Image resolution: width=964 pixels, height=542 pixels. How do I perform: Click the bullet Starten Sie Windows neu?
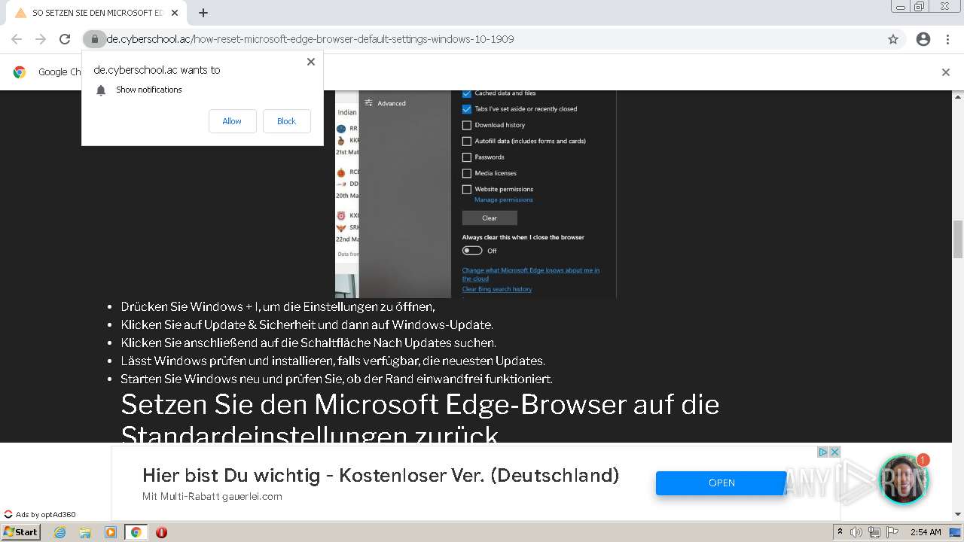point(337,379)
